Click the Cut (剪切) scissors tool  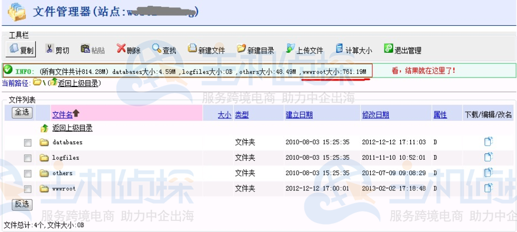coord(57,50)
